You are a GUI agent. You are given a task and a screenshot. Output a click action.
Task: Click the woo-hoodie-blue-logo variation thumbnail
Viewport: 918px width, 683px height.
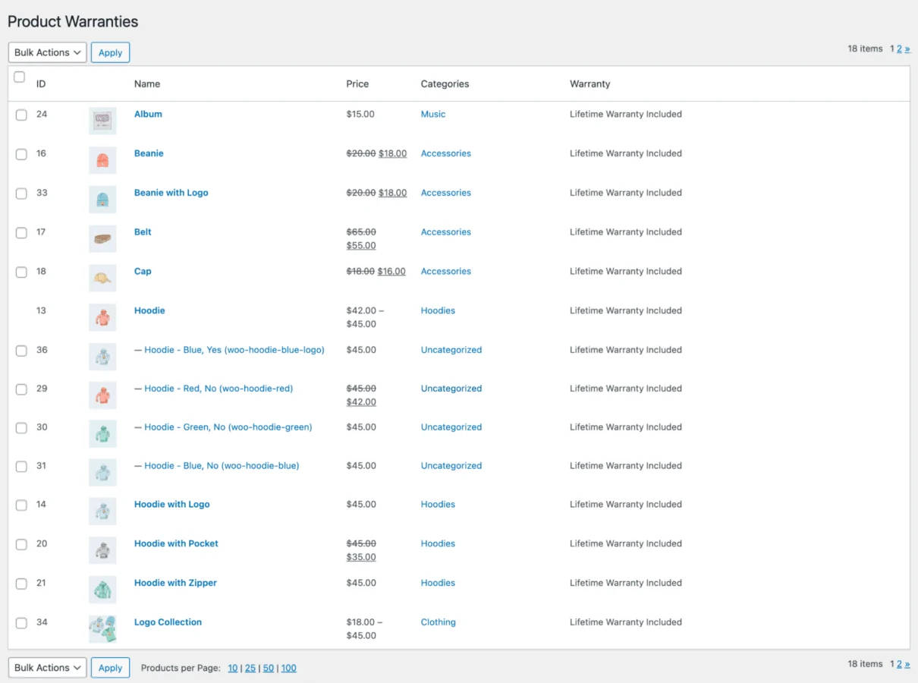point(102,357)
